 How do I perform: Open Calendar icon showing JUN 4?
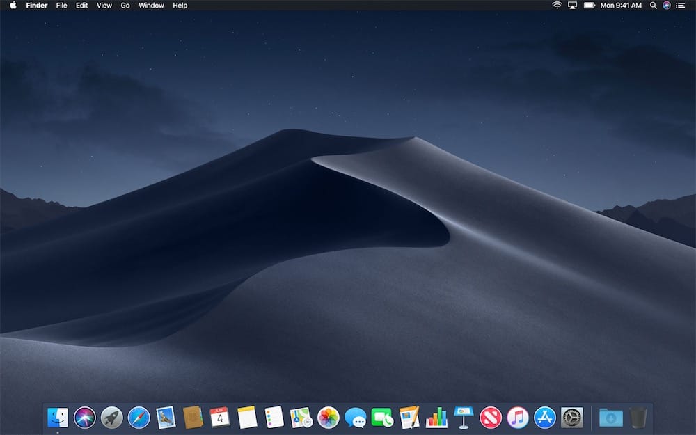pyautogui.click(x=220, y=417)
